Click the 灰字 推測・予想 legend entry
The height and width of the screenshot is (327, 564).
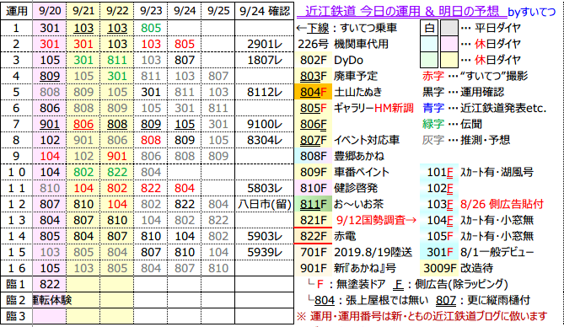[466, 140]
